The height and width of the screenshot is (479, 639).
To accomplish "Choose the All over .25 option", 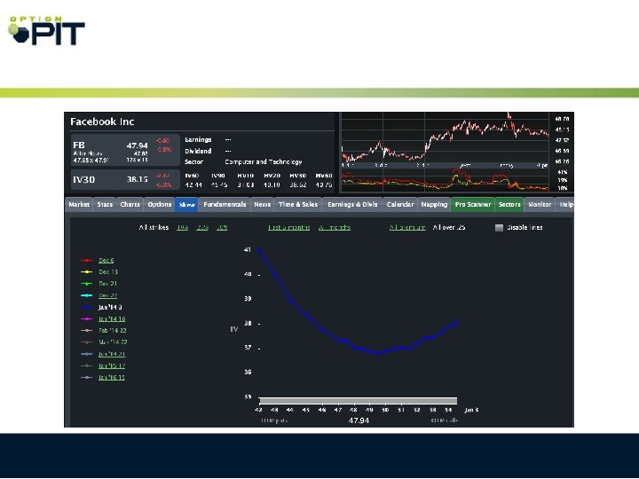I will pyautogui.click(x=449, y=227).
